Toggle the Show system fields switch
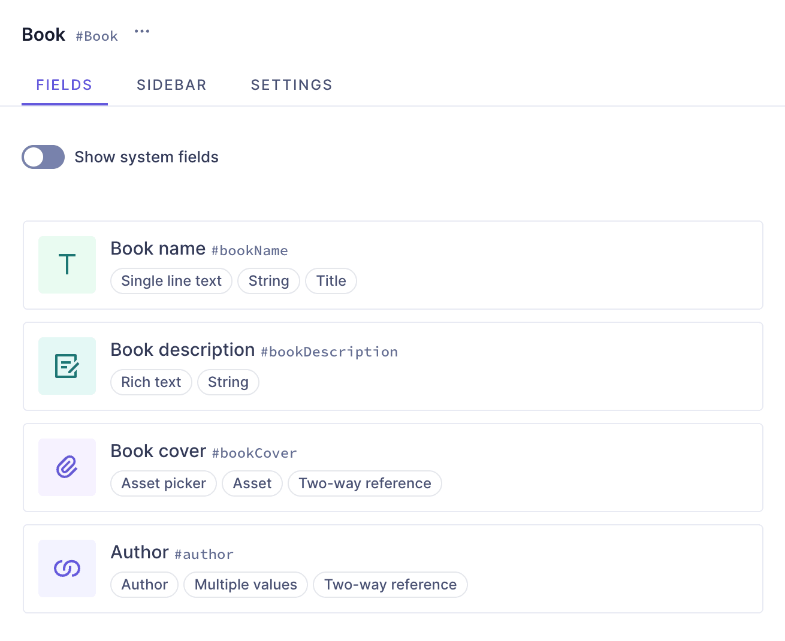Viewport: 785px width, 641px height. tap(43, 157)
